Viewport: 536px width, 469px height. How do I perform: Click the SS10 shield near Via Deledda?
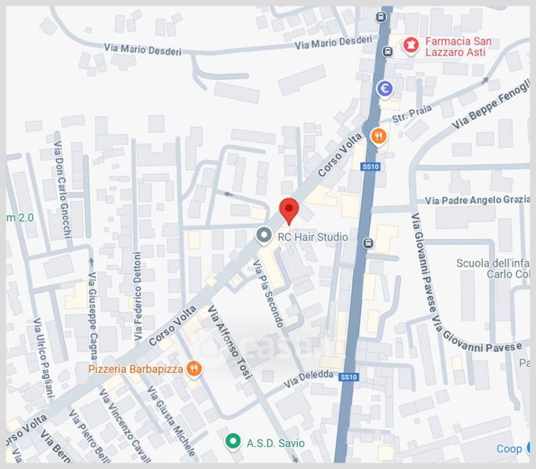[348, 377]
